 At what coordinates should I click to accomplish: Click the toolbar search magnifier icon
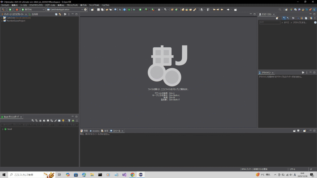tap(280, 10)
